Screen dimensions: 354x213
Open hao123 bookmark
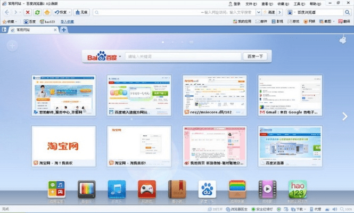pyautogui.click(x=47, y=21)
